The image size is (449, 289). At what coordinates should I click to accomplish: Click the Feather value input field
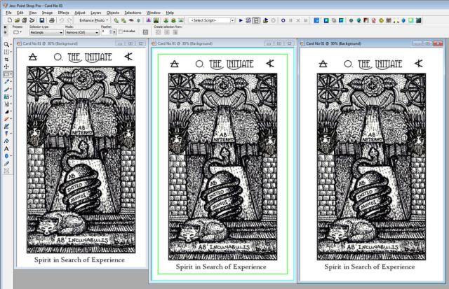(x=102, y=31)
